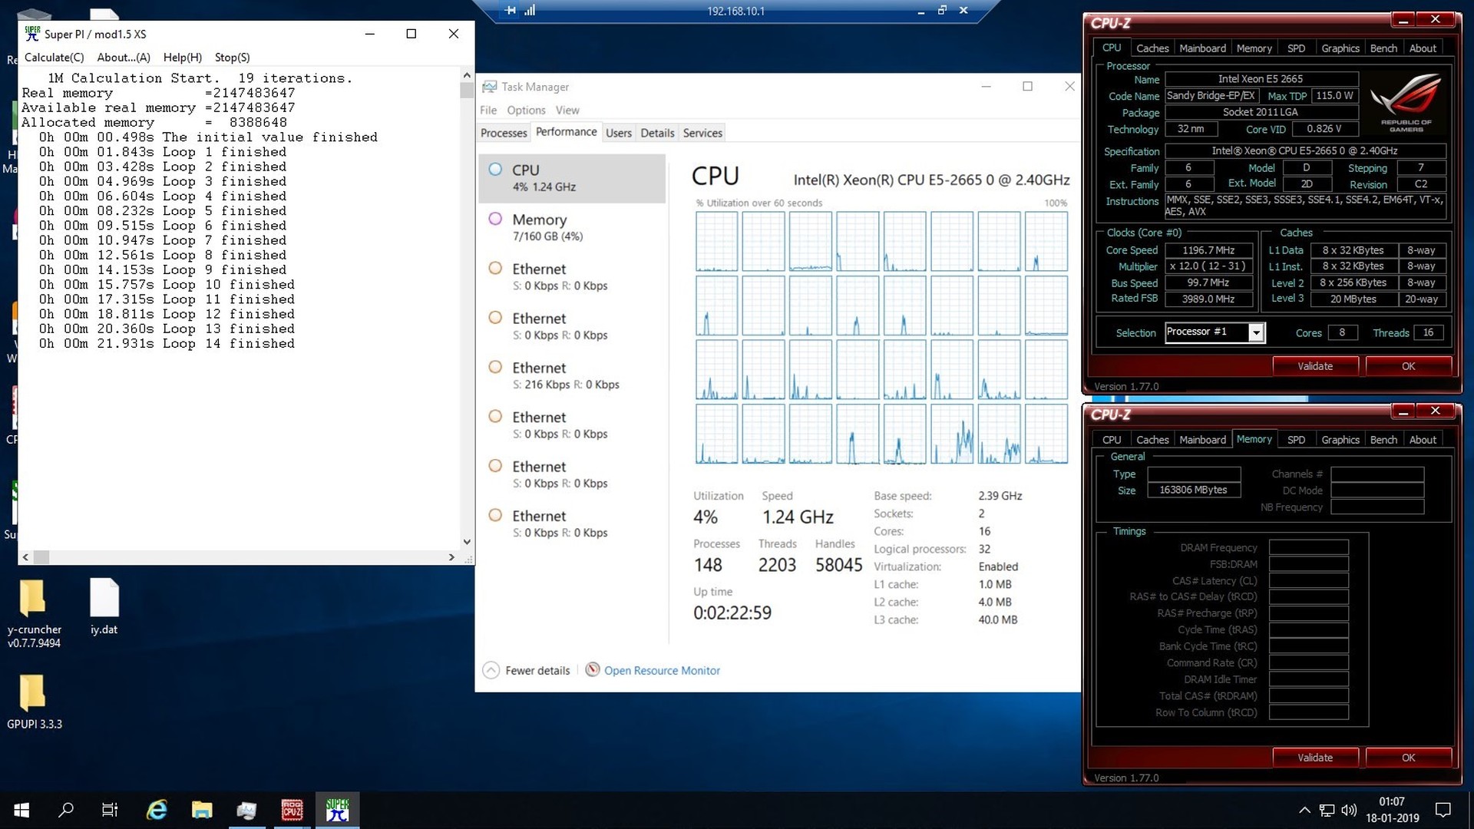Open network tray icon

pyautogui.click(x=1327, y=810)
